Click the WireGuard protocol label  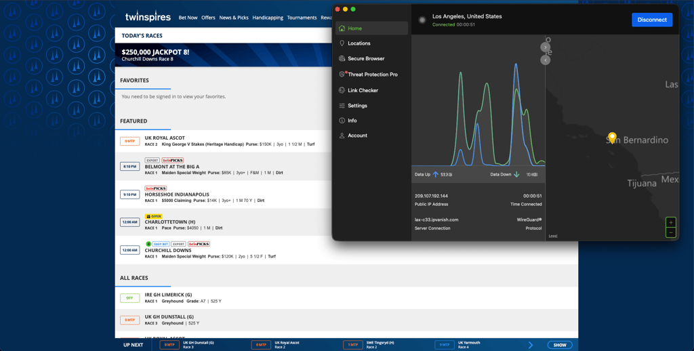529,220
